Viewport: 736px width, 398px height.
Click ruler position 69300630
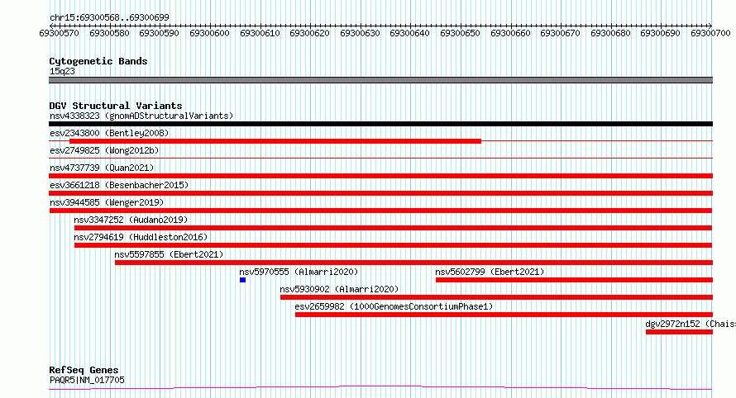tap(360, 33)
